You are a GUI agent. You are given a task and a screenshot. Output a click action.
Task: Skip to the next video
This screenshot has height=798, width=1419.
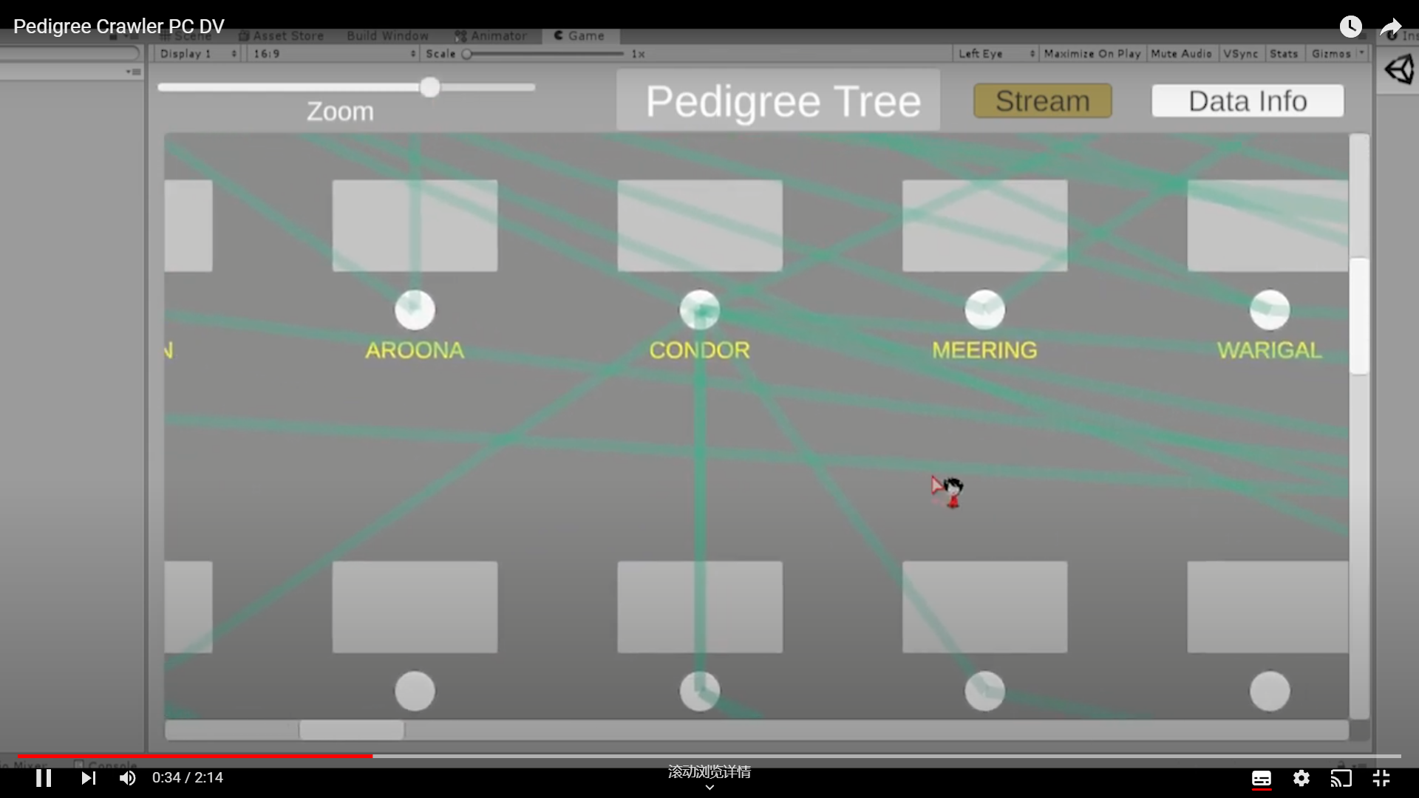click(x=89, y=778)
